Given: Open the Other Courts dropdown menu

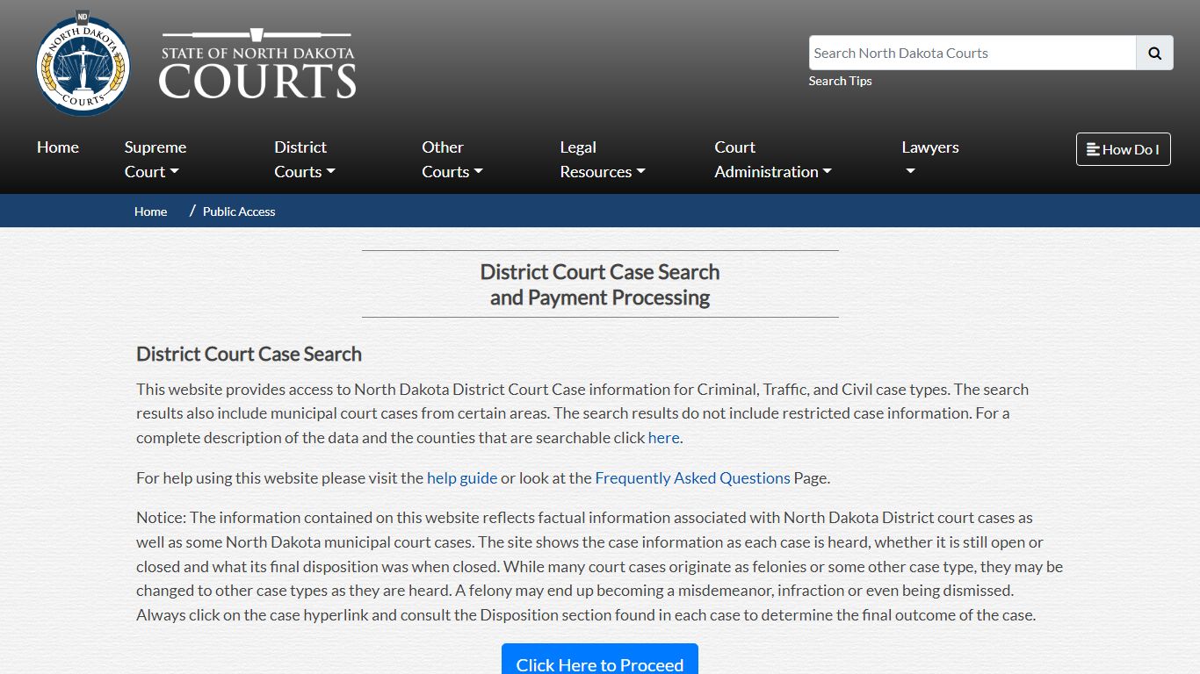Looking at the screenshot, I should pyautogui.click(x=452, y=159).
